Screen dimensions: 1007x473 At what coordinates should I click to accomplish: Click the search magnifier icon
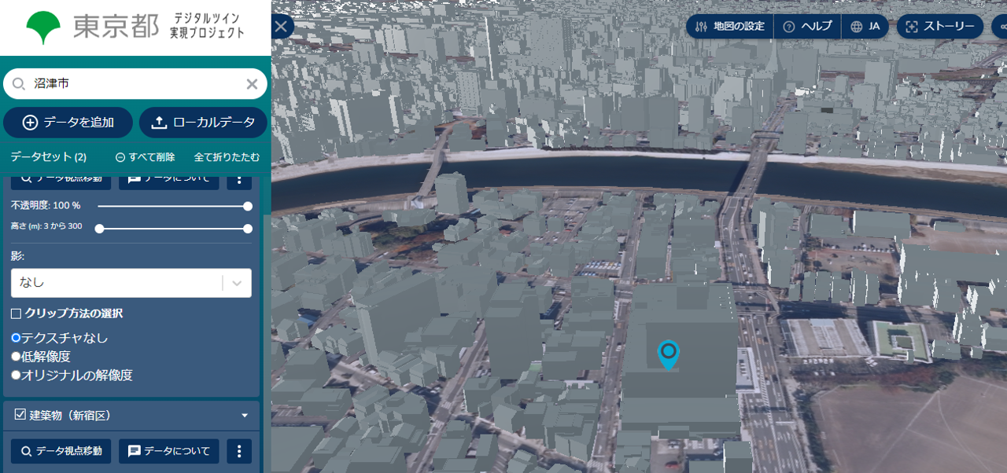pos(19,84)
